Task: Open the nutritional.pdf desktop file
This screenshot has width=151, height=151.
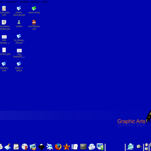Action: click(34, 22)
